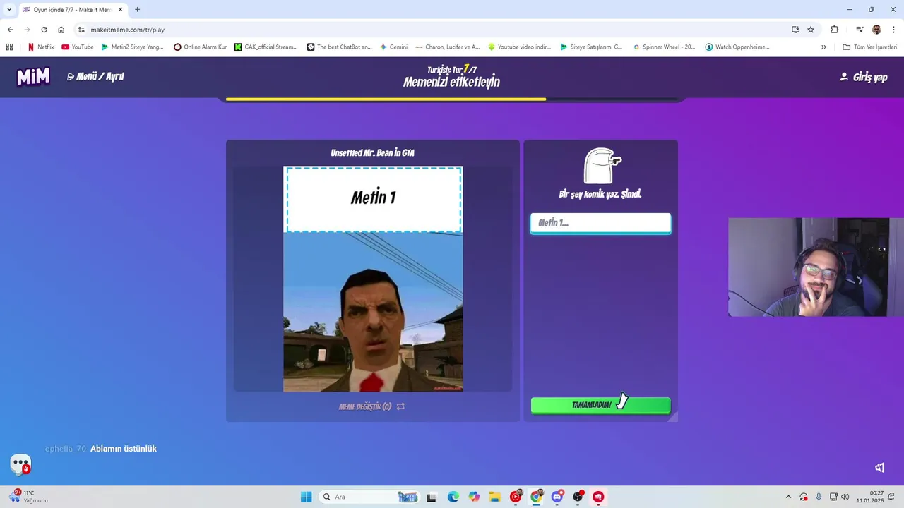This screenshot has height=508, width=904.
Task: Open The best ChatBot bookmark
Action: tap(340, 47)
